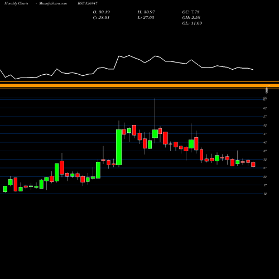The image size is (279, 279).
Task: Click the 'Monthly Charts' title text
Action: [x=16, y=3]
